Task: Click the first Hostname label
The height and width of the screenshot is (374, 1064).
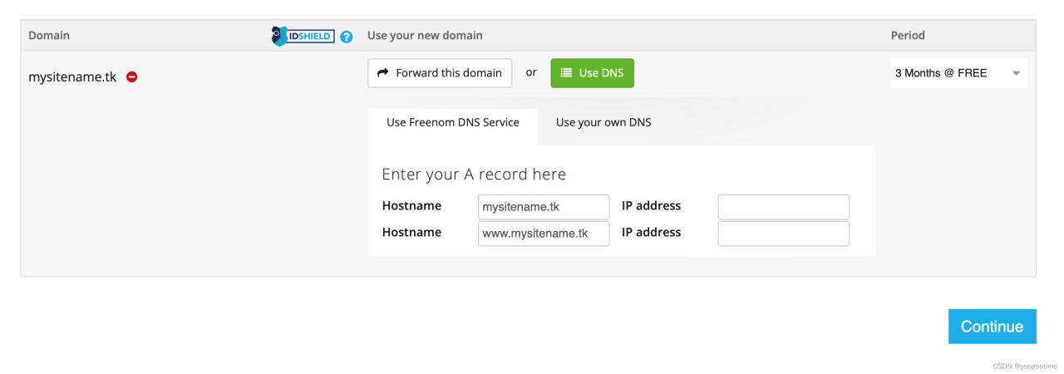Action: point(411,206)
